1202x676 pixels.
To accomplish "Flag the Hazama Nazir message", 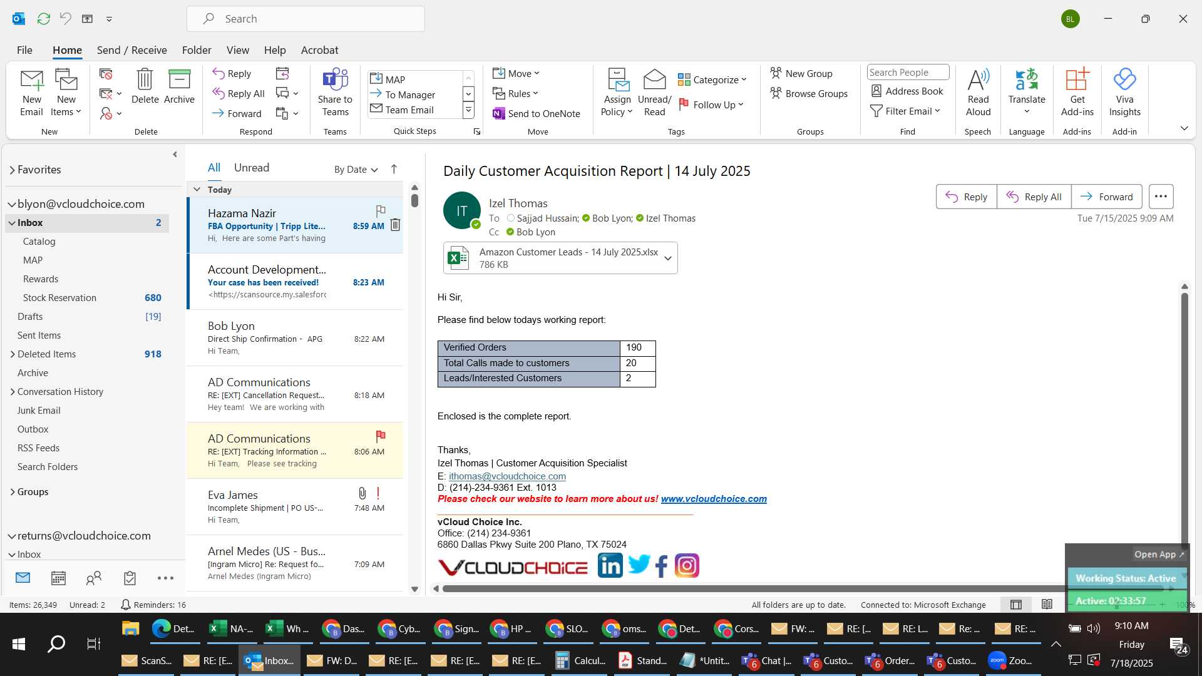I will pos(380,211).
